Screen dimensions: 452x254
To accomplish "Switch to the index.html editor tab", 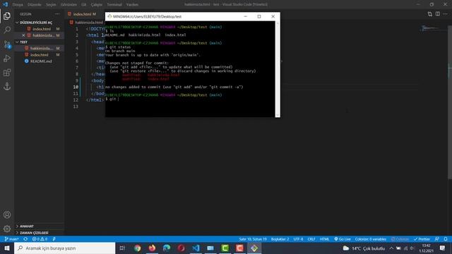I will click(83, 14).
